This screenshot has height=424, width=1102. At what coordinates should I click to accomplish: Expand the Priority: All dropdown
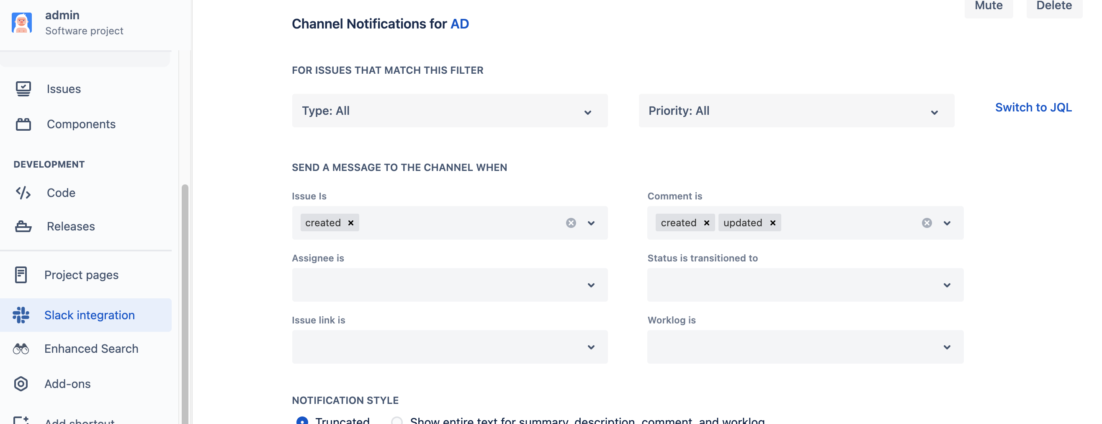point(796,111)
